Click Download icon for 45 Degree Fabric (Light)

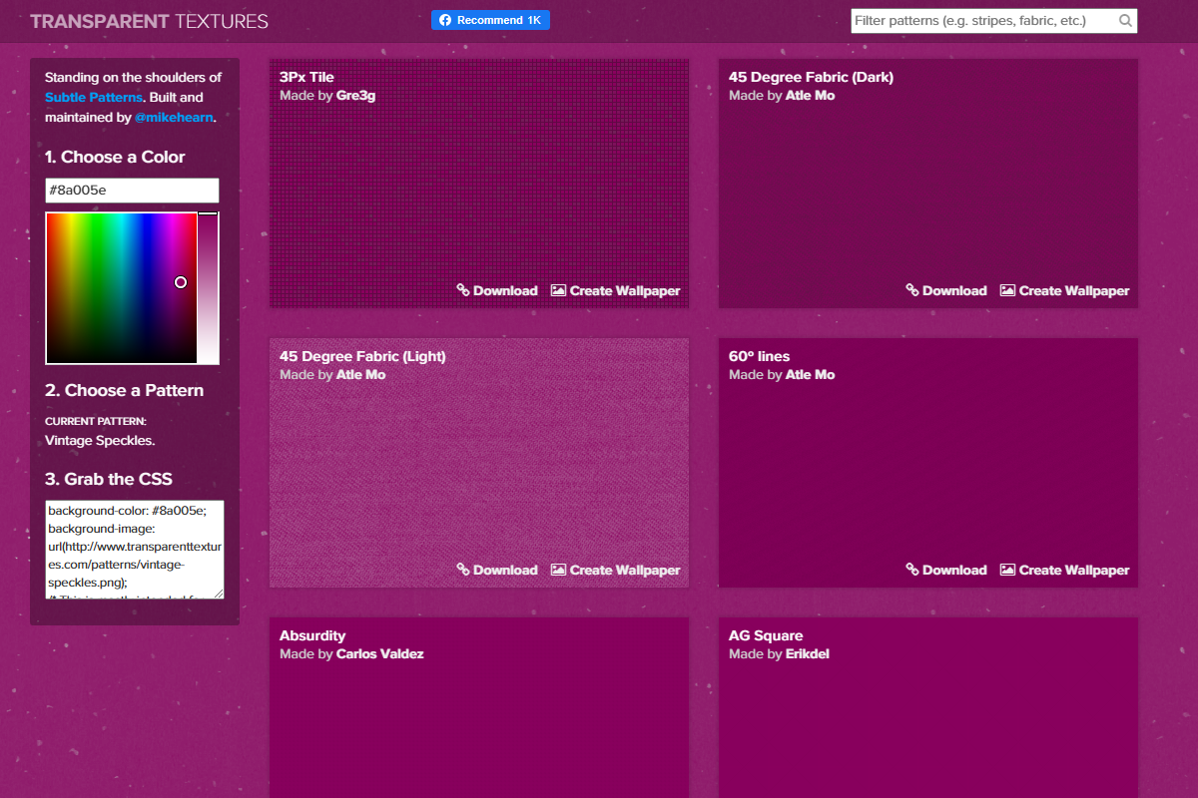coord(463,570)
